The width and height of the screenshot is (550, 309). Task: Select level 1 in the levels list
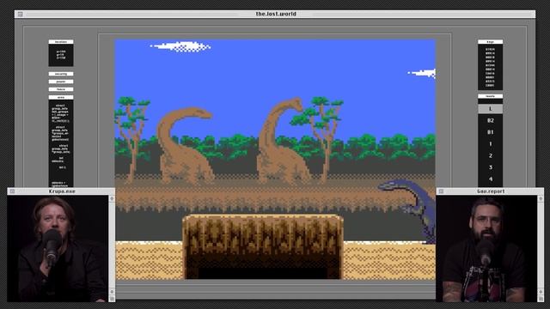(x=490, y=144)
